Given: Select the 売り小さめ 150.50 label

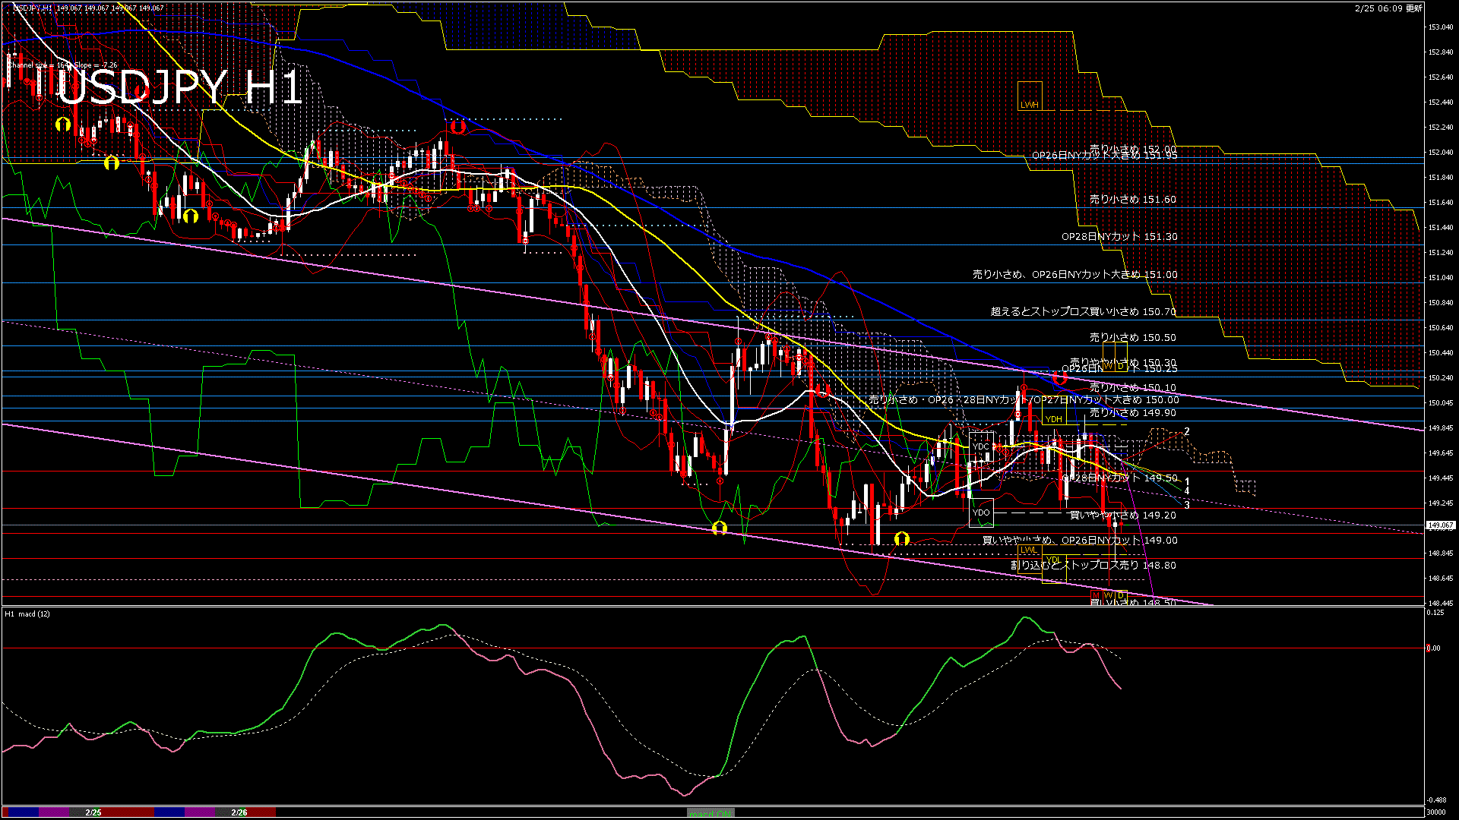Looking at the screenshot, I should (1133, 337).
